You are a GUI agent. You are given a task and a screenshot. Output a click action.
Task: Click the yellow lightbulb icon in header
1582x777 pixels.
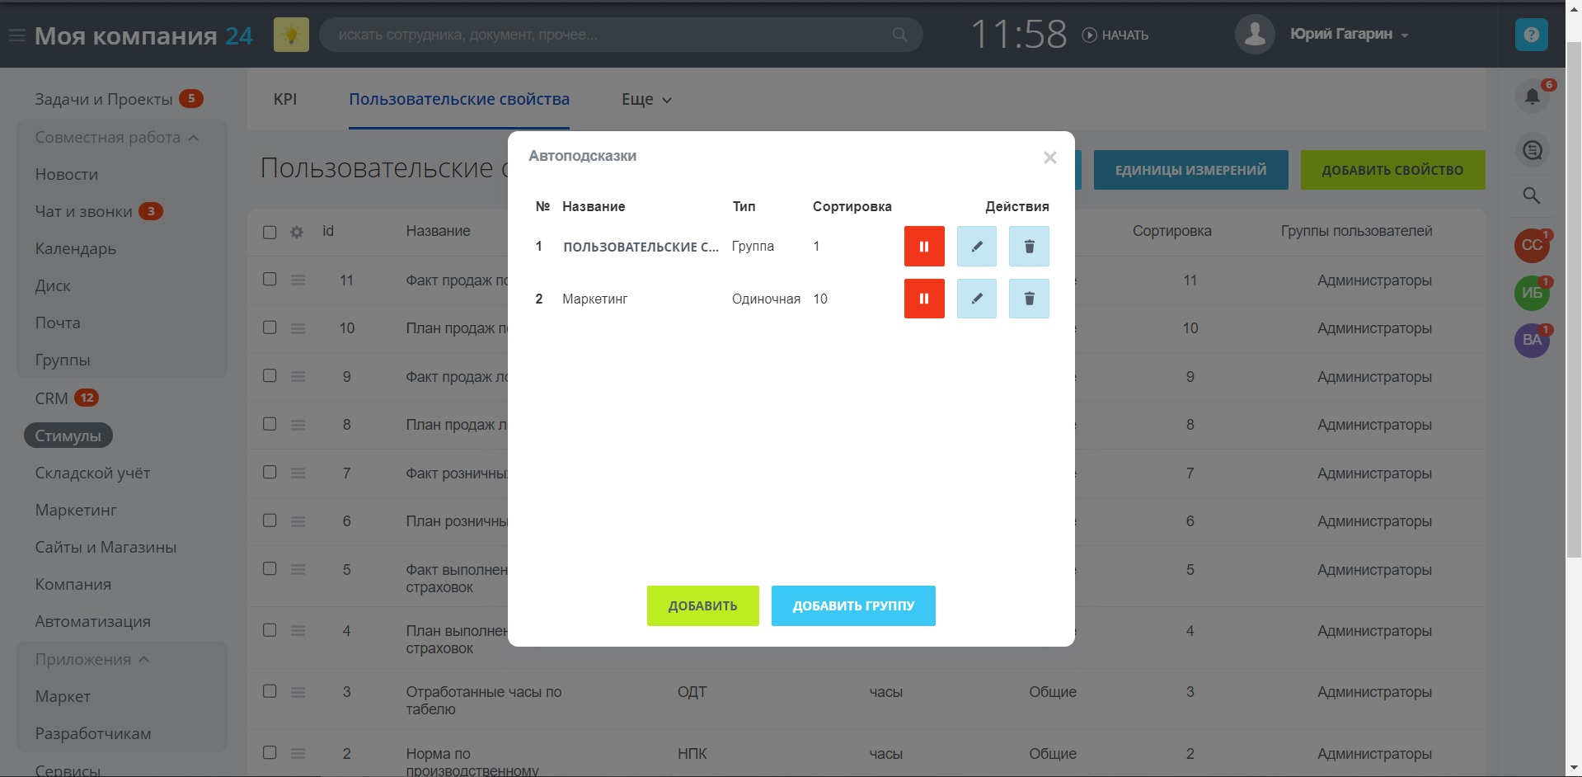click(291, 35)
